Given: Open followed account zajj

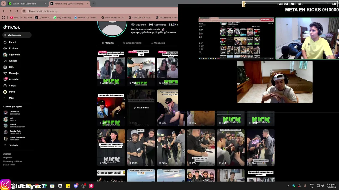Looking at the screenshot, I should point(10,119).
